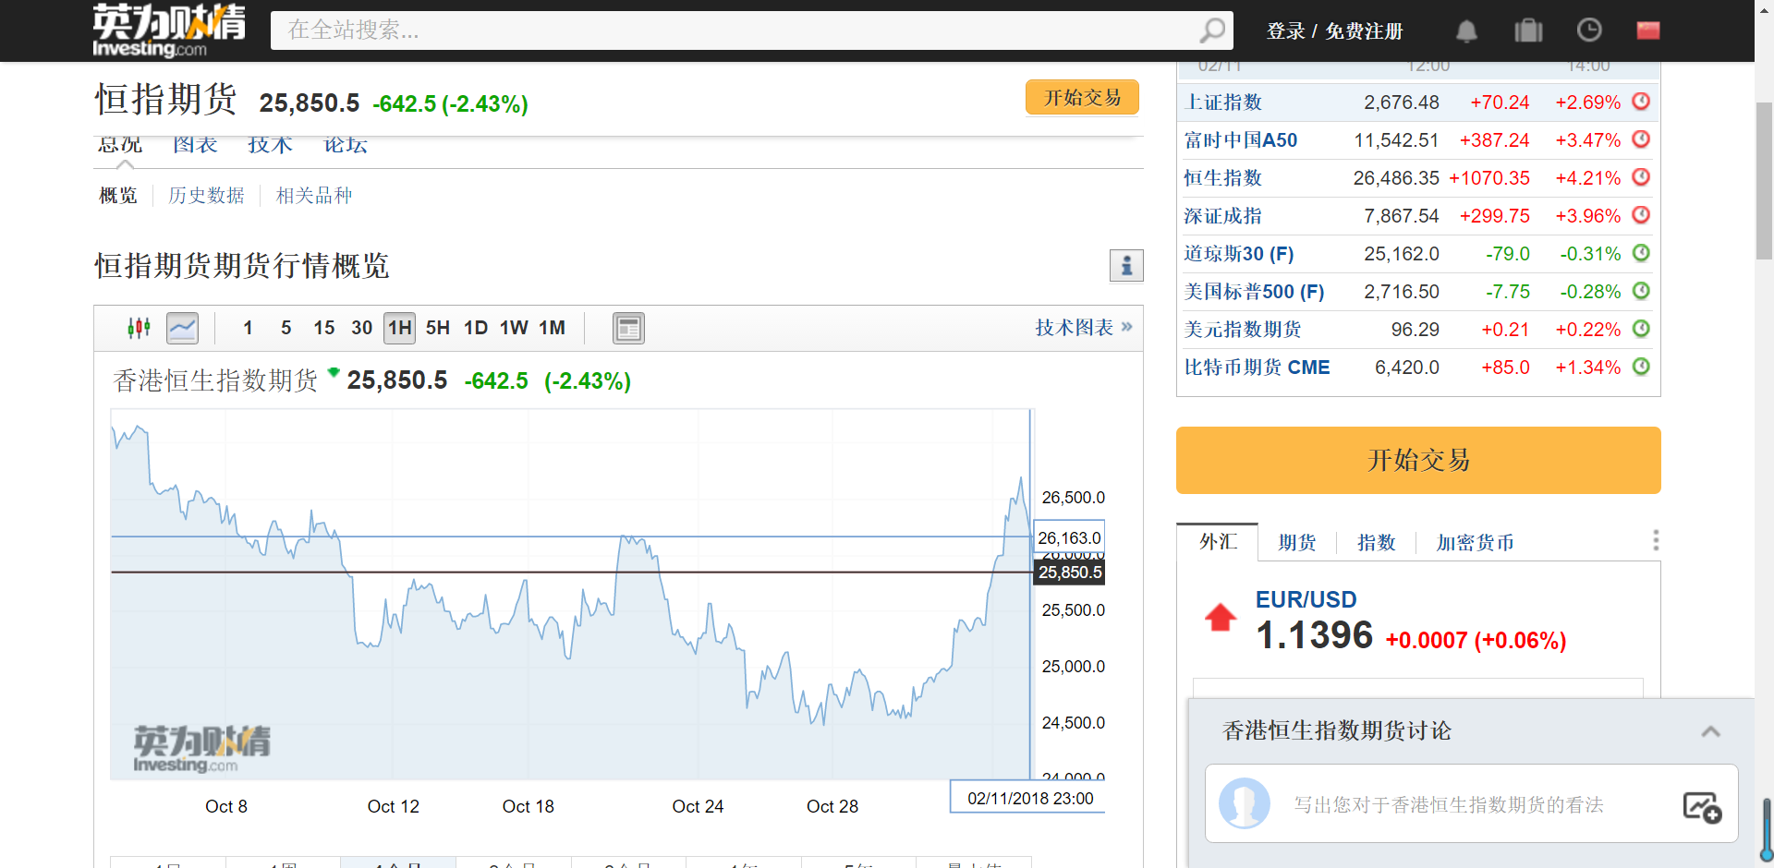This screenshot has width=1774, height=868.
Task: Open the recent history clock icon
Action: click(x=1589, y=30)
